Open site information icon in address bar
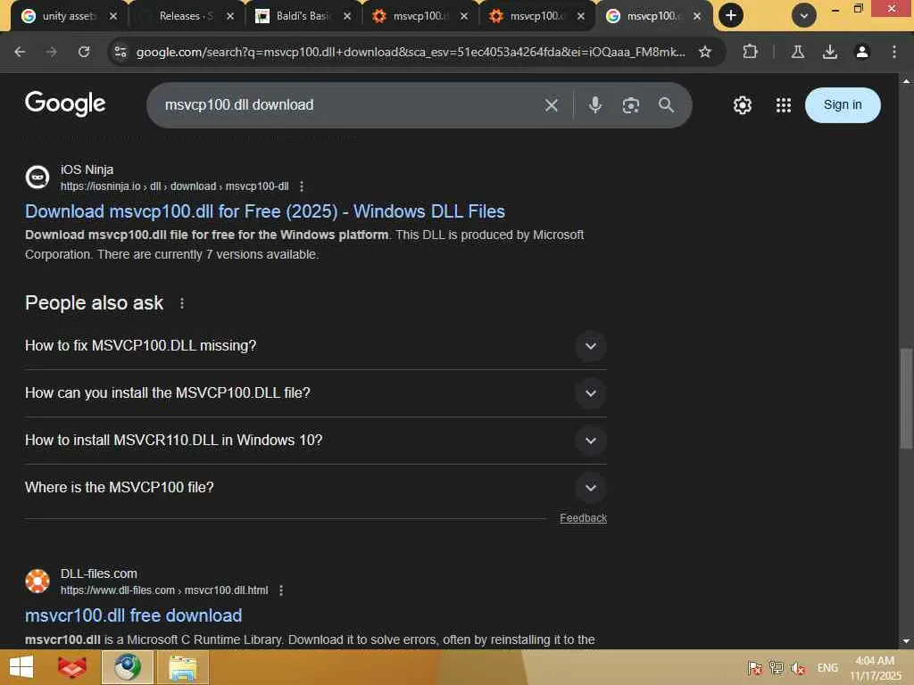This screenshot has height=685, width=914. click(120, 52)
